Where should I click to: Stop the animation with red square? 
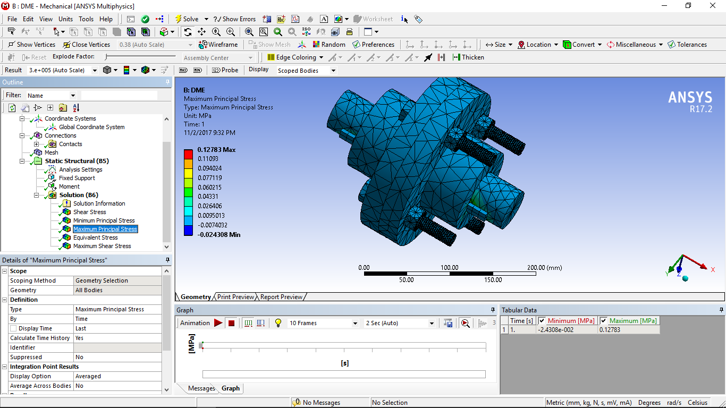231,323
